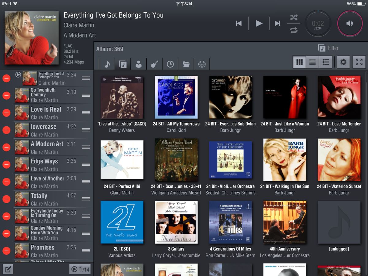Open 'Waterloo Sunset' album

tap(339, 160)
